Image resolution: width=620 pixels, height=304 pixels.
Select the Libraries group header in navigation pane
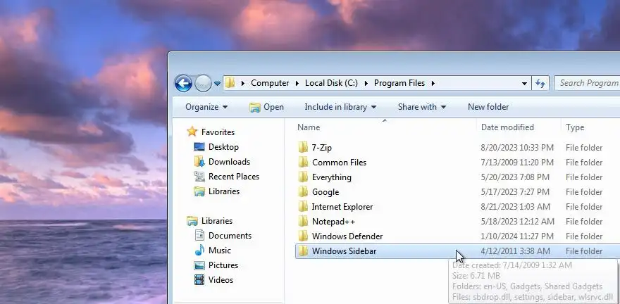(x=217, y=221)
